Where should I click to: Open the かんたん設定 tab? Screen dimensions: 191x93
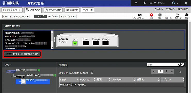[x=53, y=10]
